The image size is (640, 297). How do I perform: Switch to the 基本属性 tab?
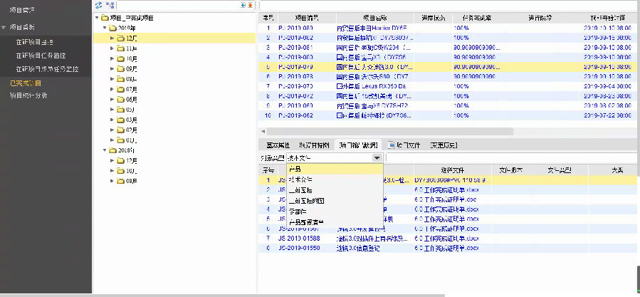point(274,145)
